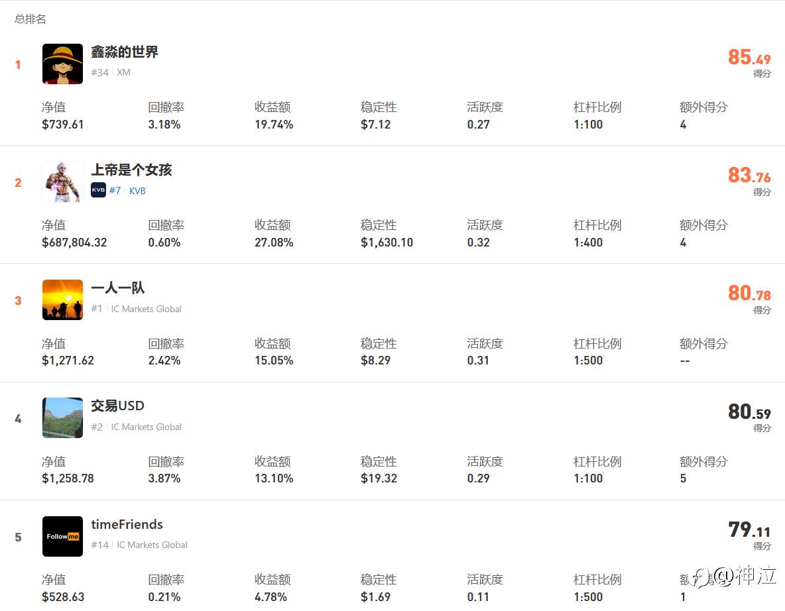Open trader name 上帝是个女孩
Screen dimensions: 785x611
tap(131, 170)
